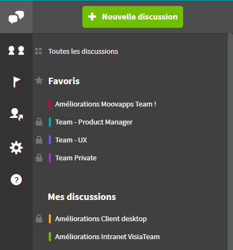
Task: Open the help question mark icon
Action: point(16,180)
